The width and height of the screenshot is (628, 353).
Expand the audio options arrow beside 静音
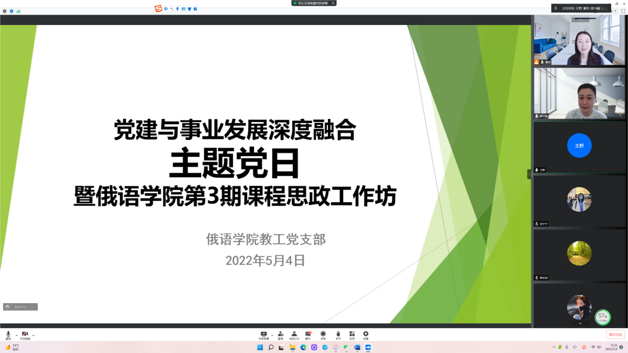point(16,335)
